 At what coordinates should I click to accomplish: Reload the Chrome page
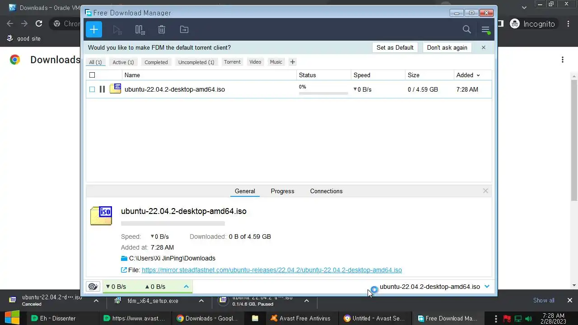39,23
